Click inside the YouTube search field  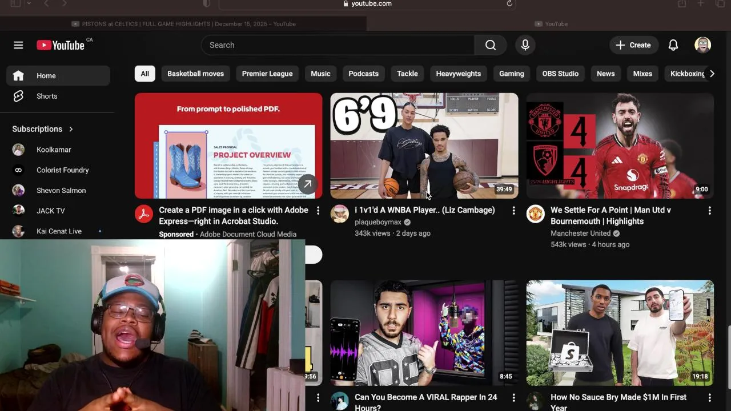[338, 45]
